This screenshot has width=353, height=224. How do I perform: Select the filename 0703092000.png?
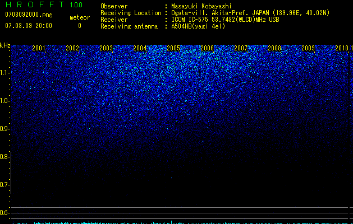[29, 15]
